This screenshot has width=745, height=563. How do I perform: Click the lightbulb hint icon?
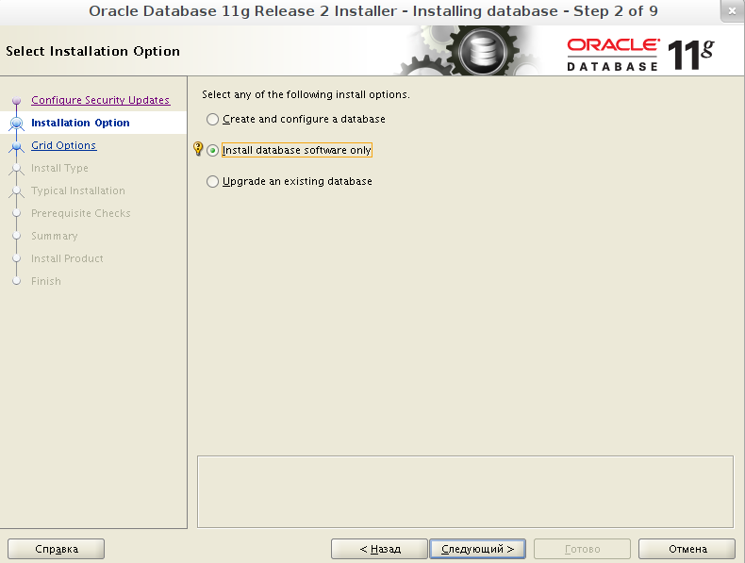pos(198,149)
